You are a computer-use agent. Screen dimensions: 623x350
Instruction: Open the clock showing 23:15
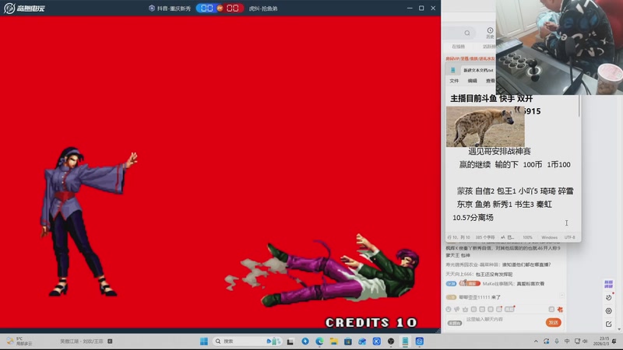point(601,341)
